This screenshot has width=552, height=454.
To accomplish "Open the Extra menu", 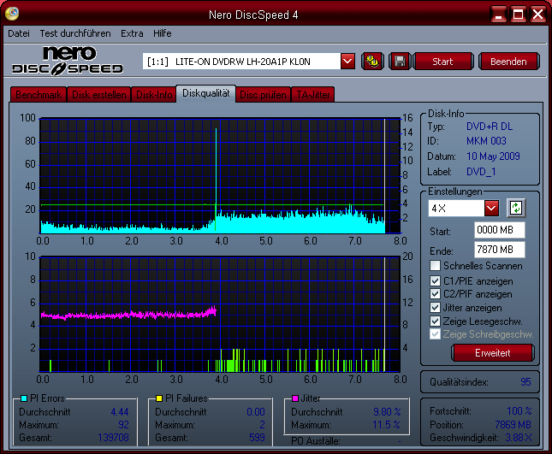I will [x=132, y=33].
